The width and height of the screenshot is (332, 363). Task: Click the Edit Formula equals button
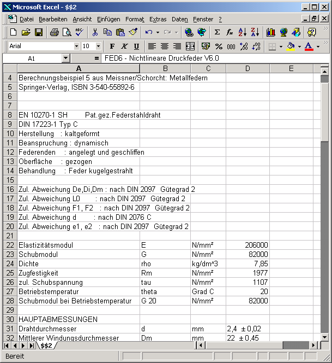pos(96,58)
